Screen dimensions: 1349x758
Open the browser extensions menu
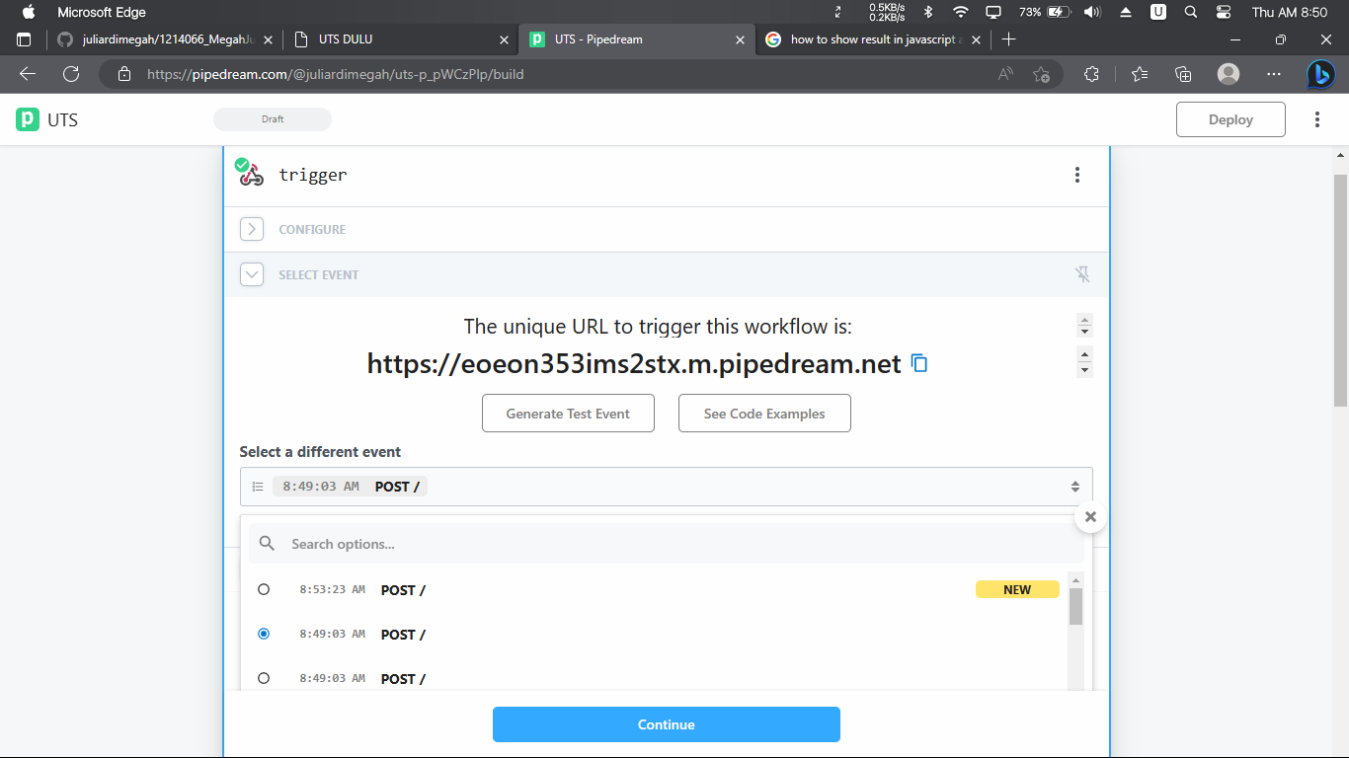point(1091,74)
